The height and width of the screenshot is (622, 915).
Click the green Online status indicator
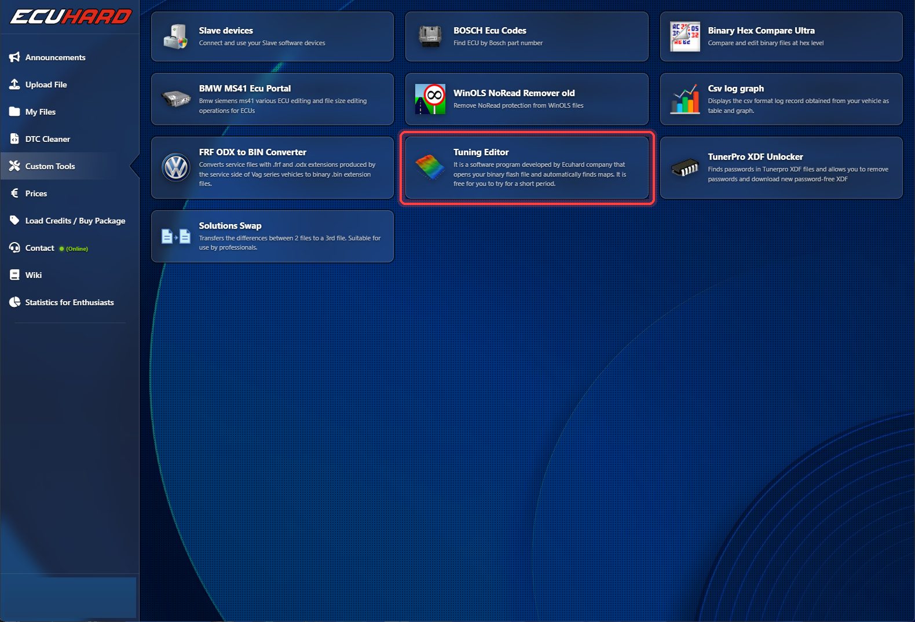pos(74,248)
